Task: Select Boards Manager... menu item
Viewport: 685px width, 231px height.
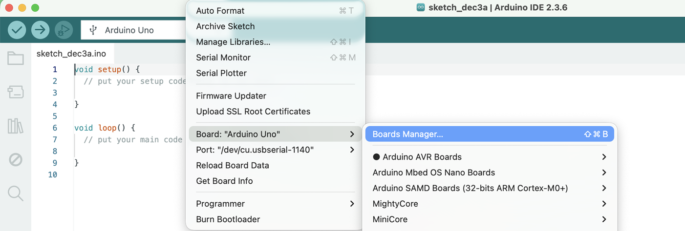Action: tap(489, 134)
